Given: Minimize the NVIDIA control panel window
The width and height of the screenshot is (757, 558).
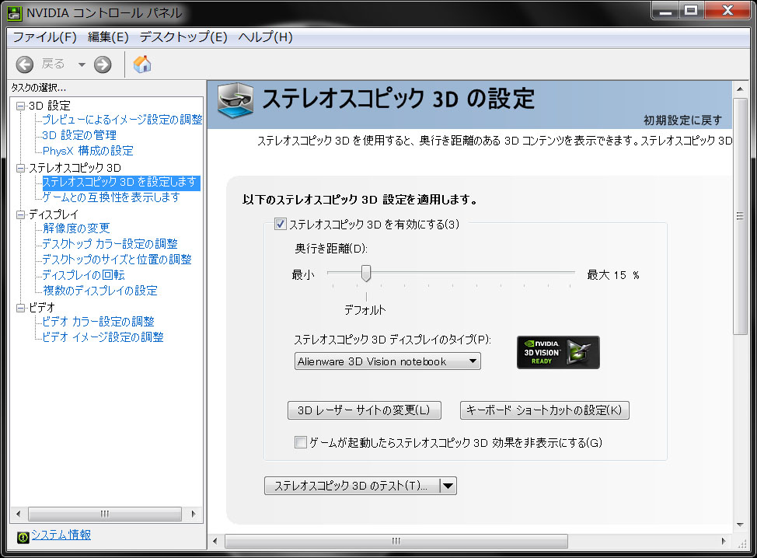Looking at the screenshot, I should click(x=666, y=11).
